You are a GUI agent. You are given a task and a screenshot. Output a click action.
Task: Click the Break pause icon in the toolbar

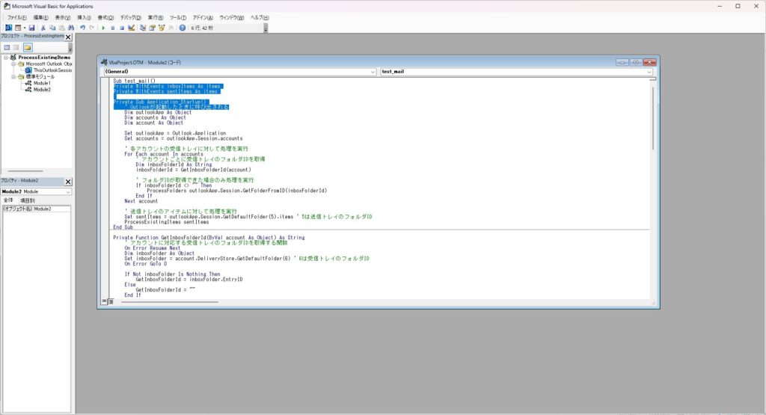[113, 28]
